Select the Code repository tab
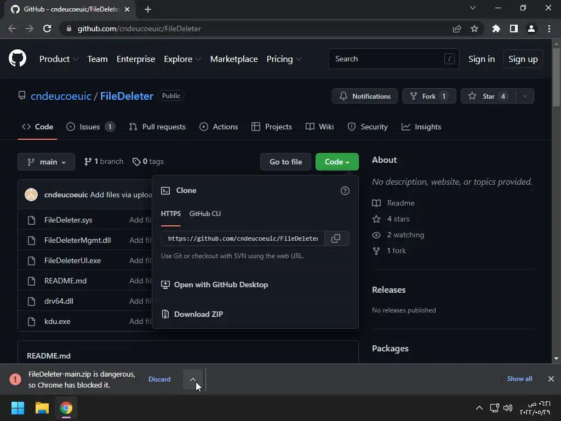Image resolution: width=561 pixels, height=421 pixels. (37, 127)
